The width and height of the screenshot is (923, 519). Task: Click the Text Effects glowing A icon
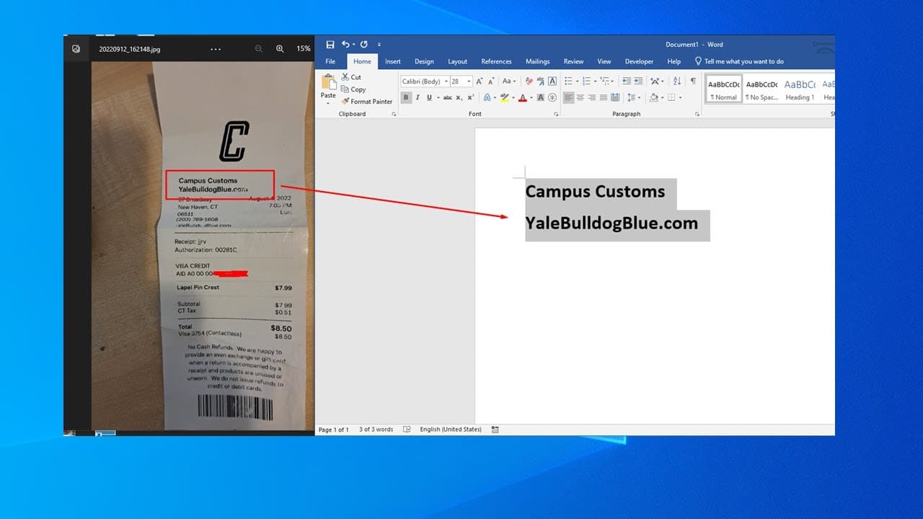[x=487, y=97]
